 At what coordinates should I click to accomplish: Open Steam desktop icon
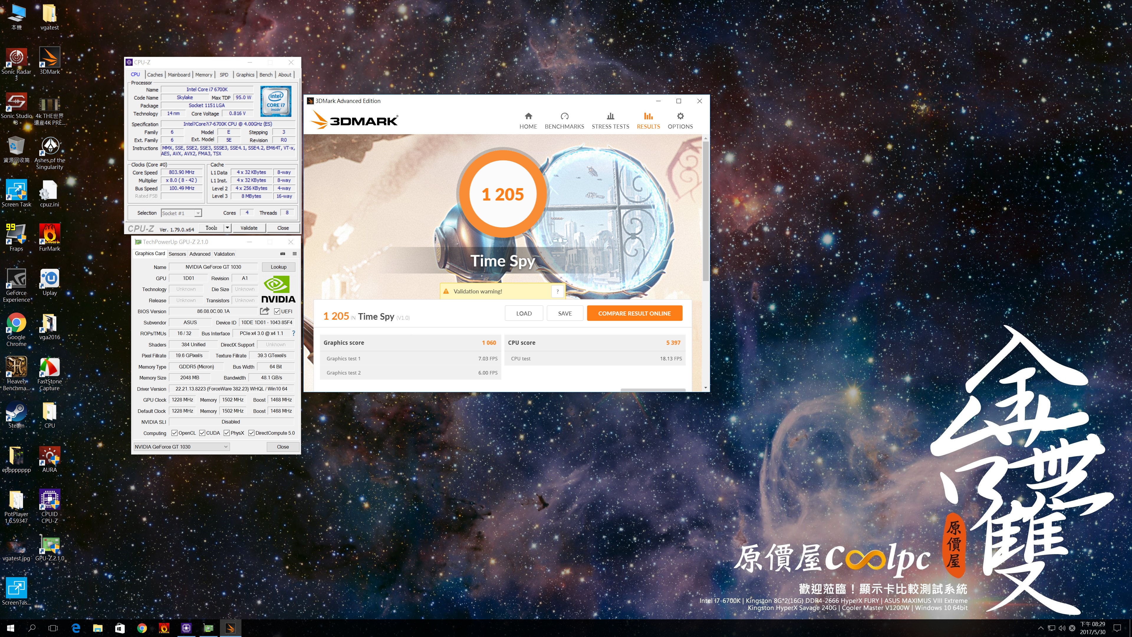[x=16, y=415]
